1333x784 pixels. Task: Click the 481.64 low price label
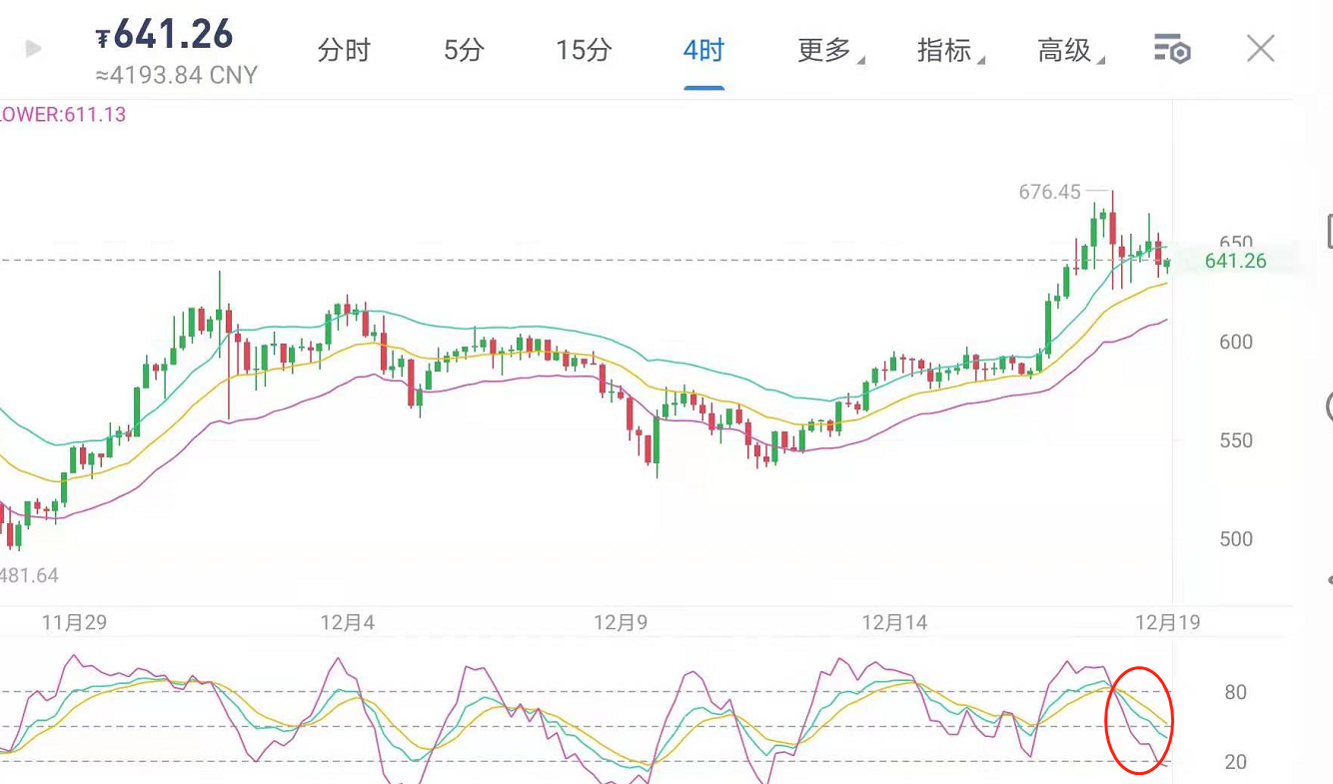29,575
